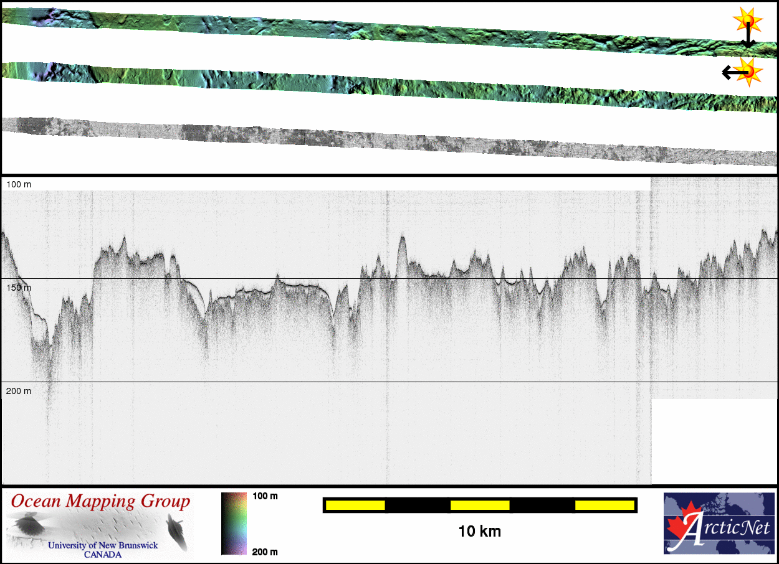Click the 10 km scale label
Image resolution: width=779 pixels, height=564 pixels.
point(479,532)
